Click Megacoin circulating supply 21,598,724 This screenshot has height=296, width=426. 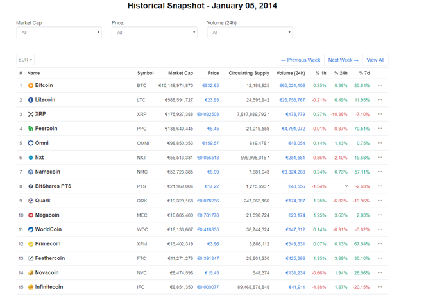[x=258, y=215]
